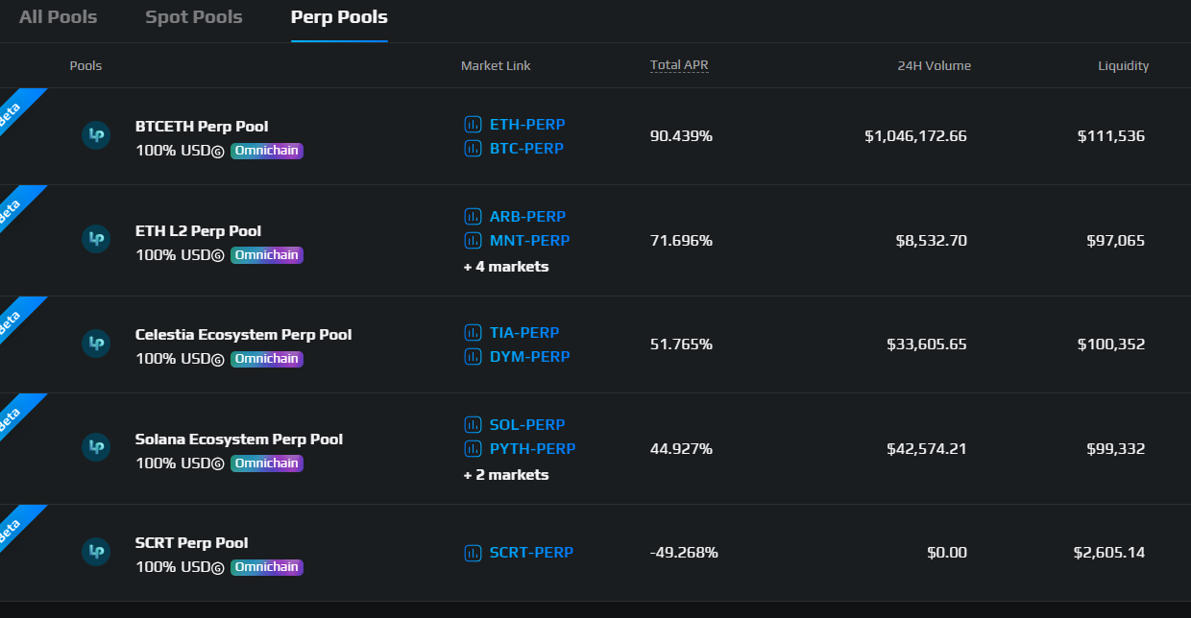
Task: Click the Liquidity column header
Action: [1123, 66]
